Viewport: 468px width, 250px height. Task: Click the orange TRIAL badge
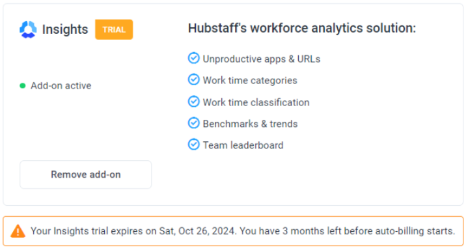[114, 29]
